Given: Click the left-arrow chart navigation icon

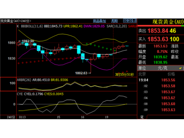Looking at the screenshot, I should (125, 21).
